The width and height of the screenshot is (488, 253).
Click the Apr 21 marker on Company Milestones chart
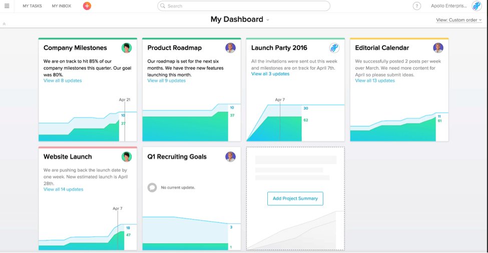tap(125, 100)
